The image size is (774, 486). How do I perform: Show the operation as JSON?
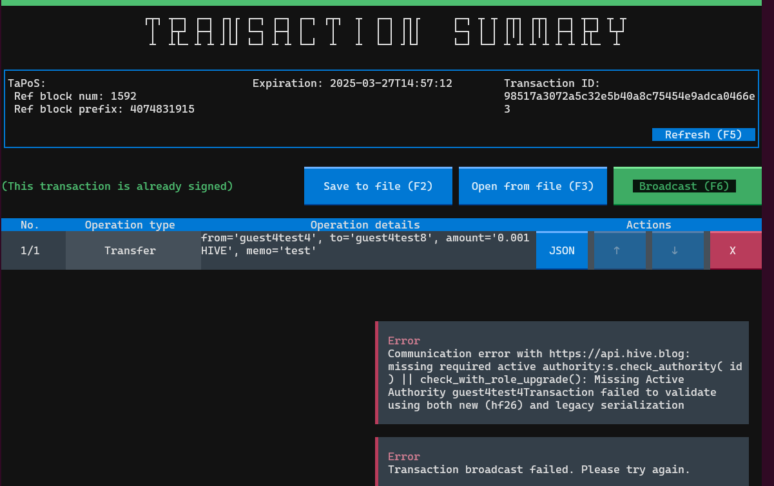point(561,250)
